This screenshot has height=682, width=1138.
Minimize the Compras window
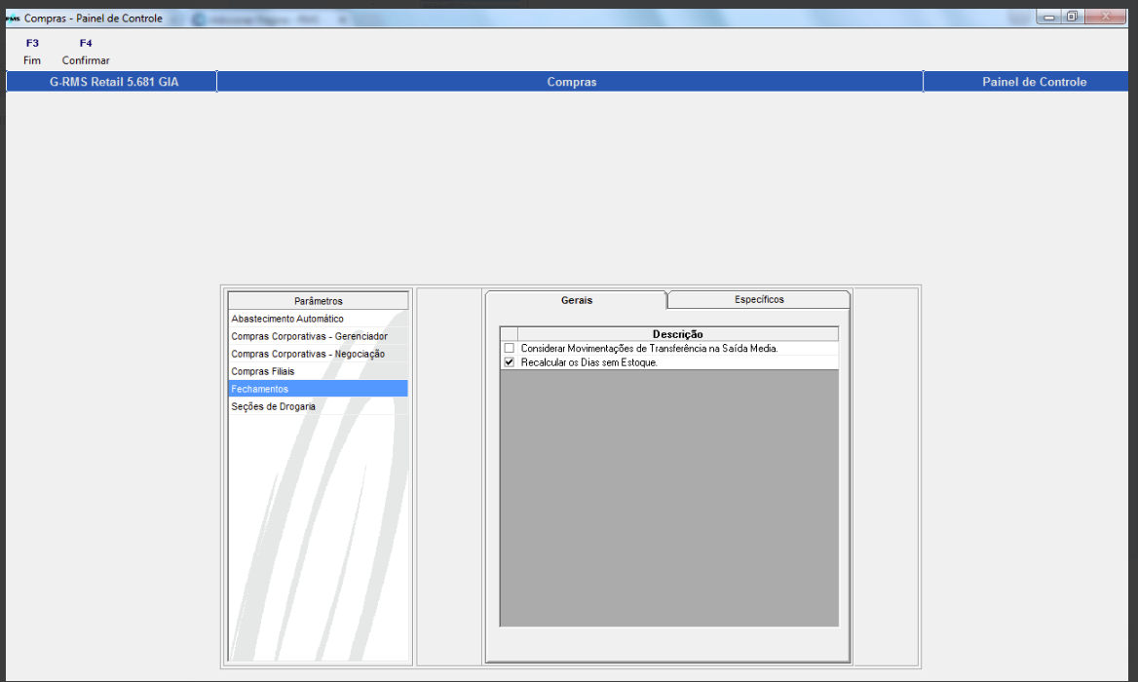coord(1048,17)
